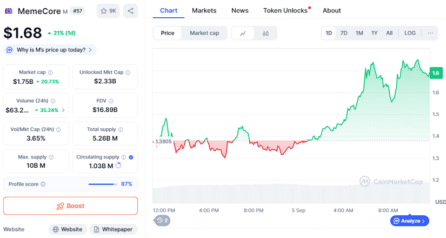Select the 7D time range
The image size is (446, 238).
[344, 33]
